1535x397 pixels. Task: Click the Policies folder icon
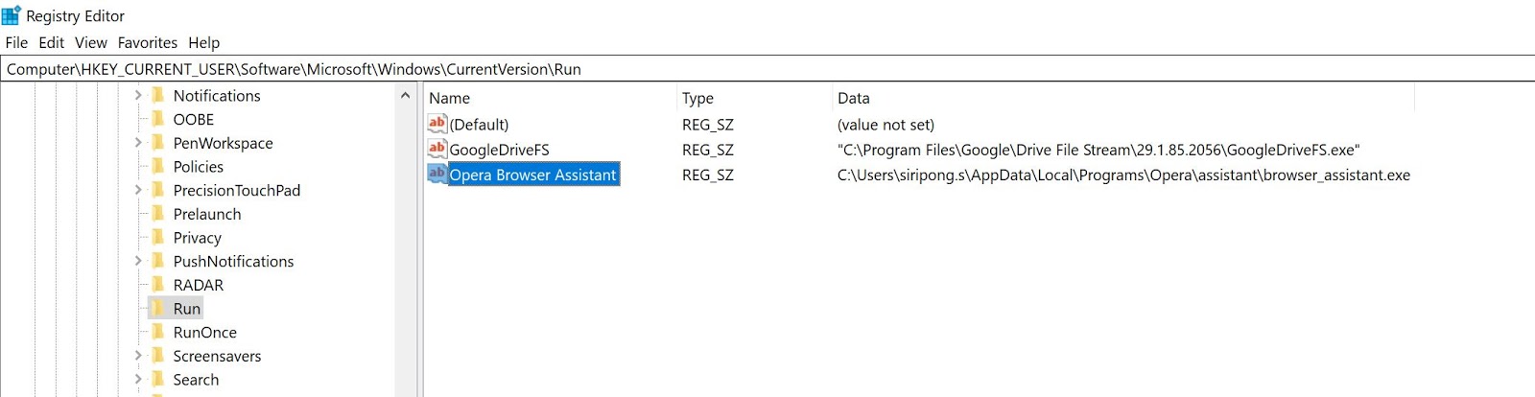(x=158, y=166)
